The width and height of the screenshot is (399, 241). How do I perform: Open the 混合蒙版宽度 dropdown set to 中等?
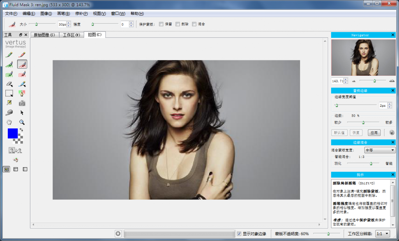380,150
